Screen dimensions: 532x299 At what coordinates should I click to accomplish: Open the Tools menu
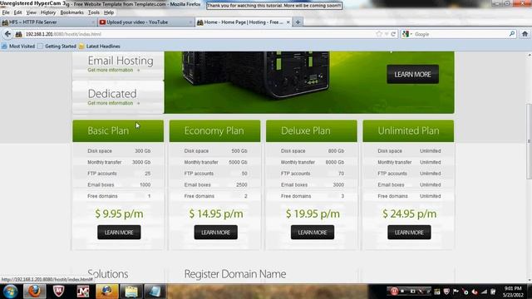pos(94,12)
